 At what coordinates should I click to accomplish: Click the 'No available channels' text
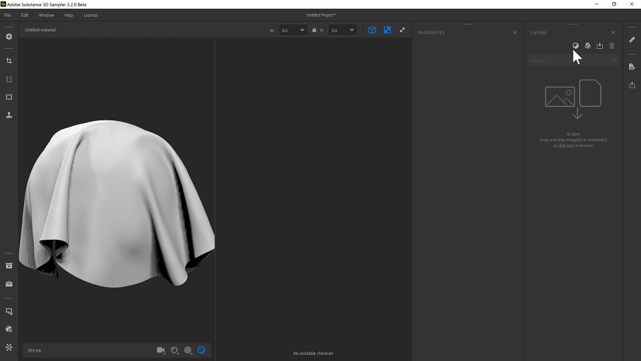[x=313, y=353]
